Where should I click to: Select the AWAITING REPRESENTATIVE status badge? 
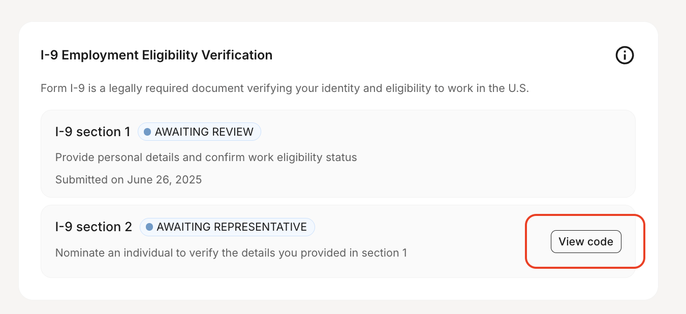227,227
